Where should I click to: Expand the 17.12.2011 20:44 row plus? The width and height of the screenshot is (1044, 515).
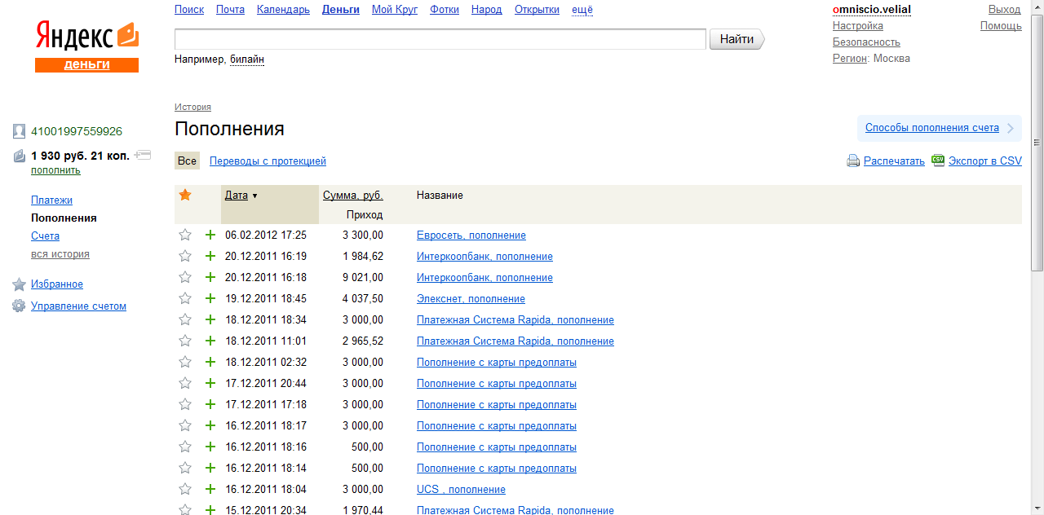pos(210,383)
